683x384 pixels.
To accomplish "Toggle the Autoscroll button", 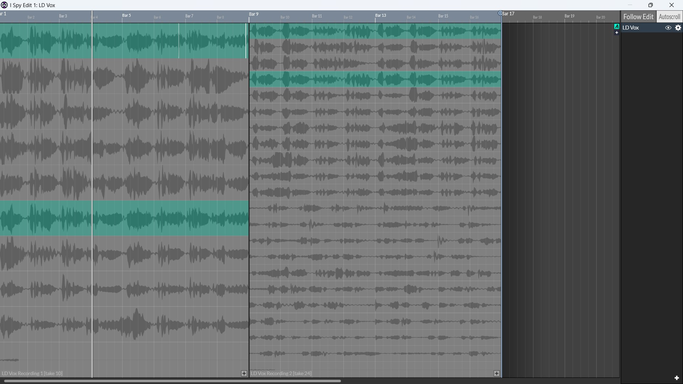I will pos(669,17).
